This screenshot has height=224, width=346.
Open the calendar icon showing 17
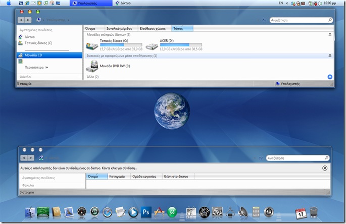pyautogui.click(x=301, y=213)
